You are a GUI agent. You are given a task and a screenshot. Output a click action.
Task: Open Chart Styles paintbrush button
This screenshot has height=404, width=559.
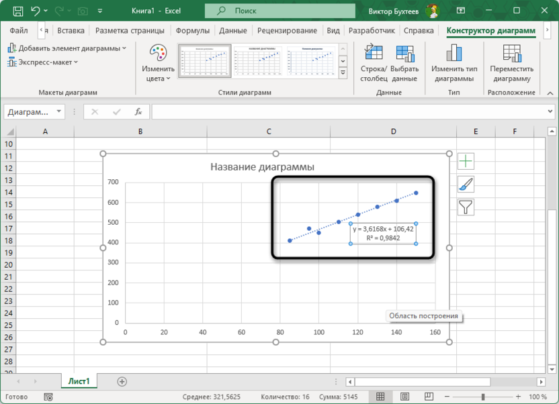(x=466, y=184)
